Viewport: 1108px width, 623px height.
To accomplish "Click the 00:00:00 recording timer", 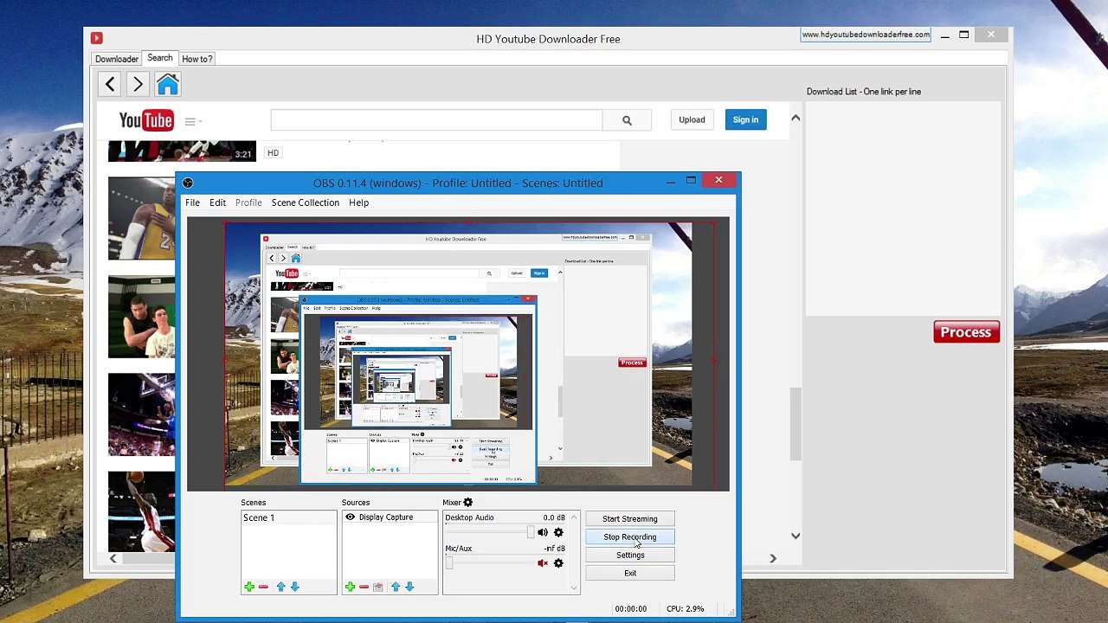I will tap(630, 608).
